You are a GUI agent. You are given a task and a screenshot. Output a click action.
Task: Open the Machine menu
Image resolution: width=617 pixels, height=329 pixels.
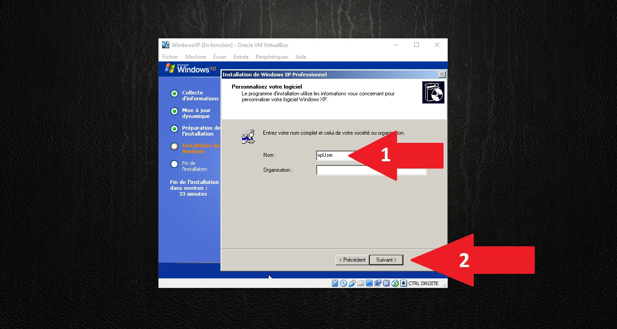[x=195, y=57]
